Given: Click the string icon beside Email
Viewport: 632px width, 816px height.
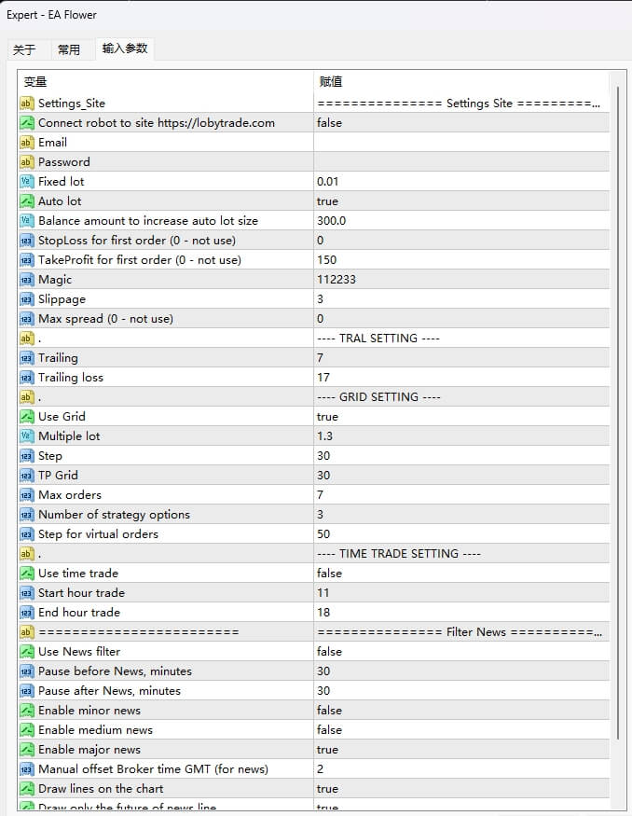Looking at the screenshot, I should pos(26,143).
